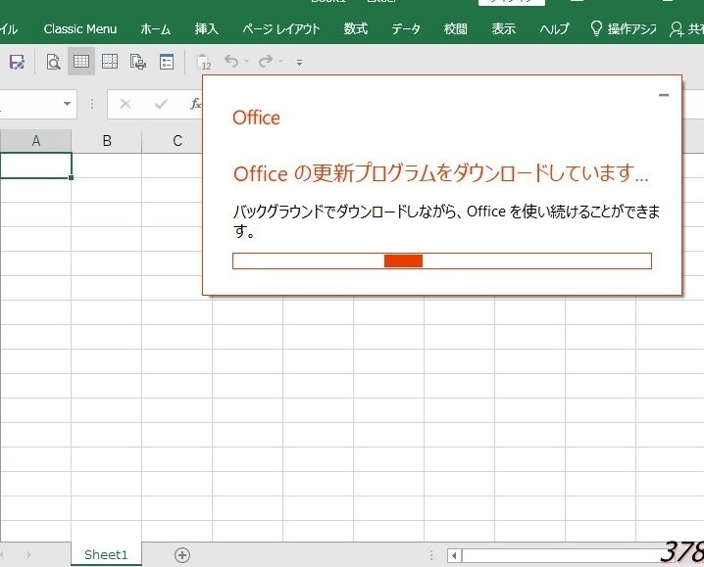Click the cancel X in formula bar
This screenshot has width=704, height=567.
125,104
